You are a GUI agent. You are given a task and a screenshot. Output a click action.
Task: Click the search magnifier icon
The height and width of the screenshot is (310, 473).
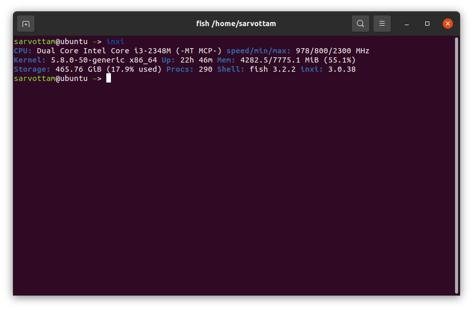[x=361, y=24]
